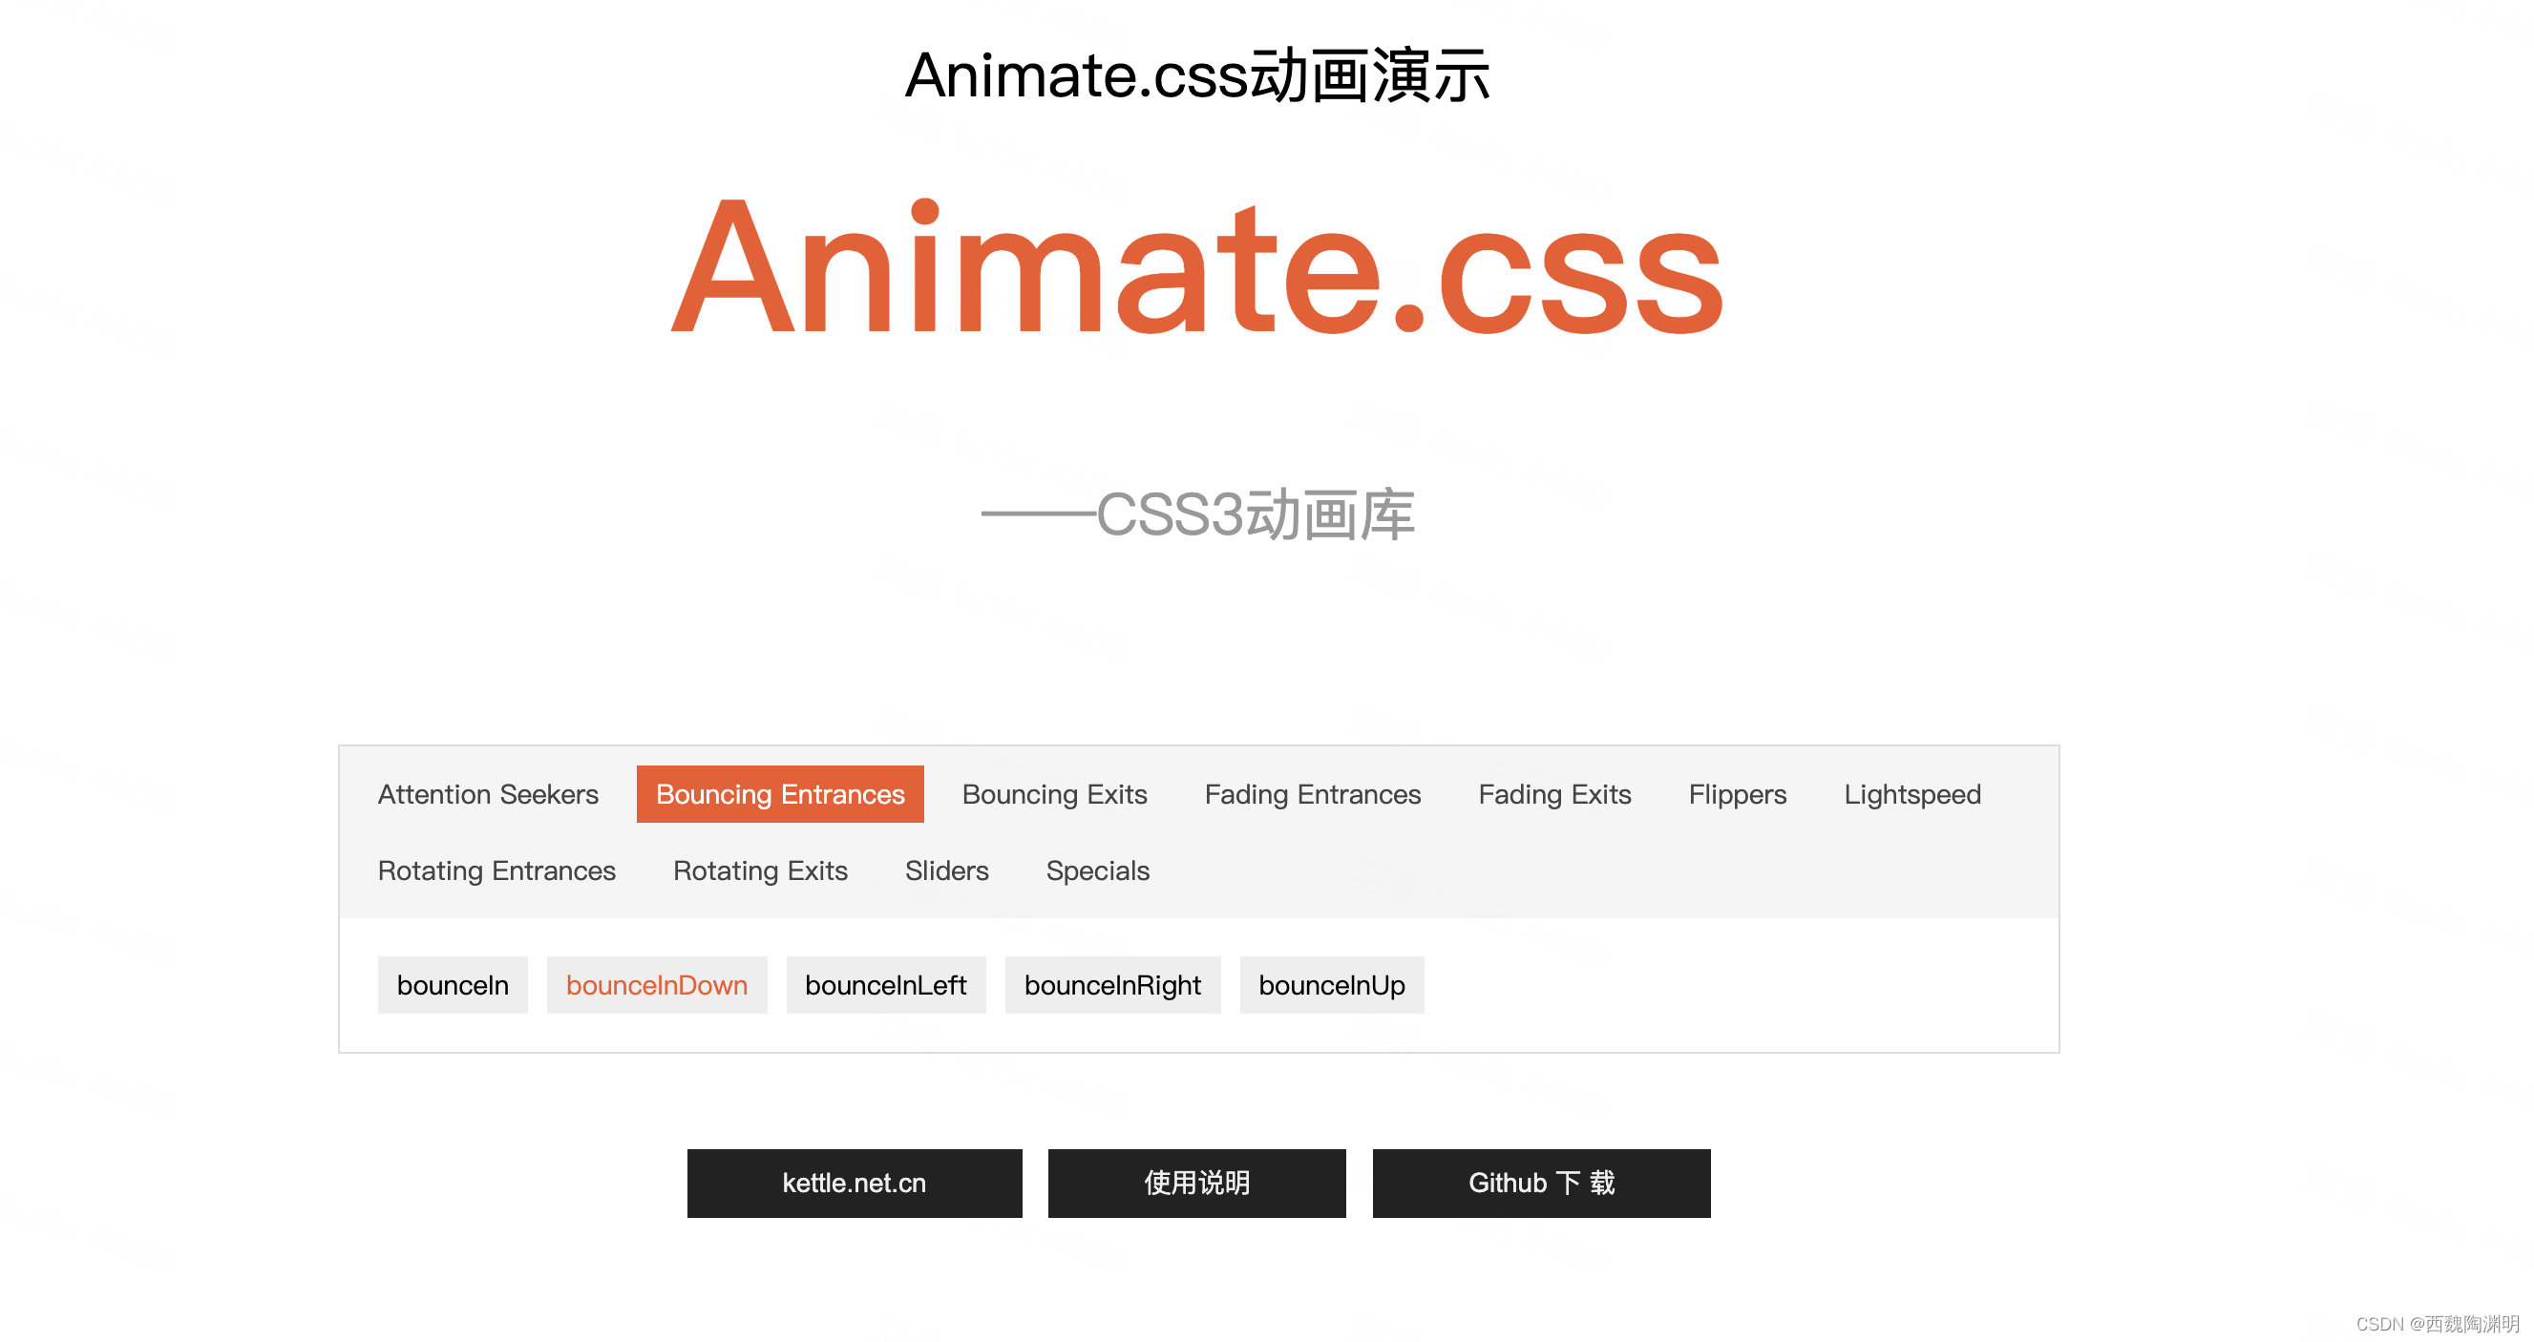The height and width of the screenshot is (1342, 2534).
Task: Trigger the bounceInDown animation
Action: (656, 985)
